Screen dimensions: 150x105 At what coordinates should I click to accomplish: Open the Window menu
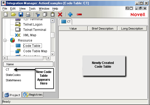pos(44,9)
